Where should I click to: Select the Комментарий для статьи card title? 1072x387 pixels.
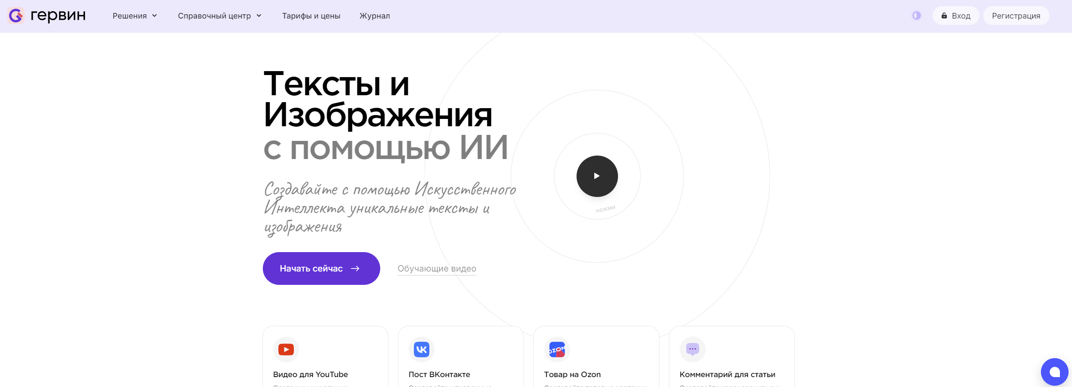pos(727,375)
